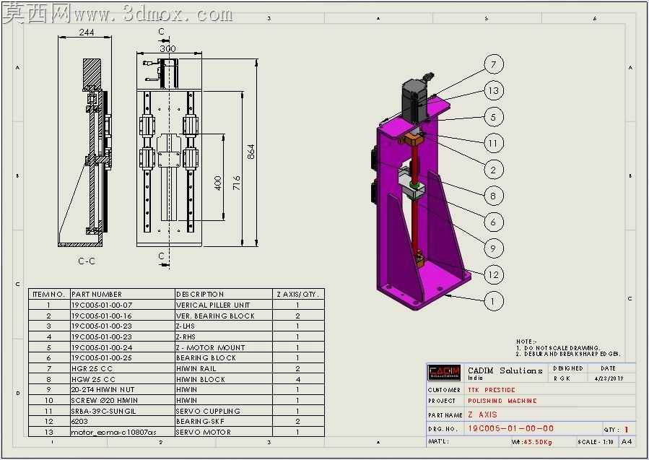Click the ITEM NO. column header

click(49, 295)
